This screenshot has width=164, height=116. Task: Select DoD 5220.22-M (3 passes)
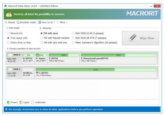pyautogui.click(x=88, y=33)
